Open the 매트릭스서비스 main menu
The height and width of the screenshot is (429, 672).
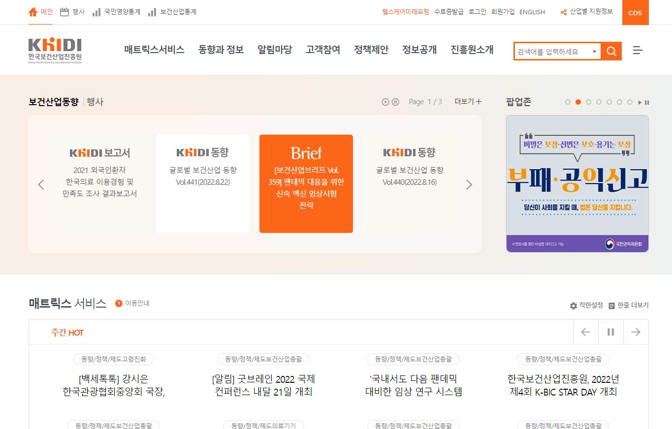[x=154, y=50]
